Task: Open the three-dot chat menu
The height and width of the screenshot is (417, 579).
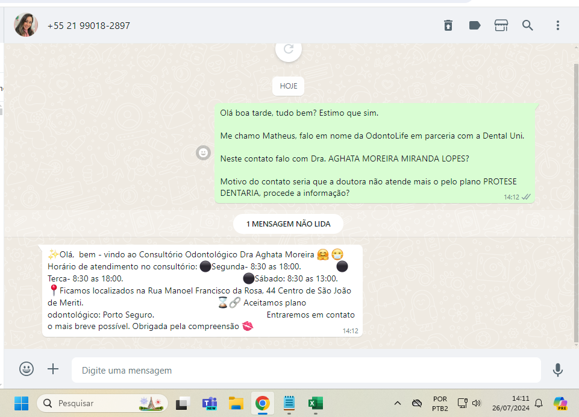Action: coord(557,25)
